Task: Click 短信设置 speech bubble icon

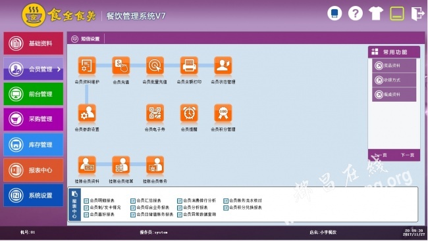Action: (x=74, y=39)
